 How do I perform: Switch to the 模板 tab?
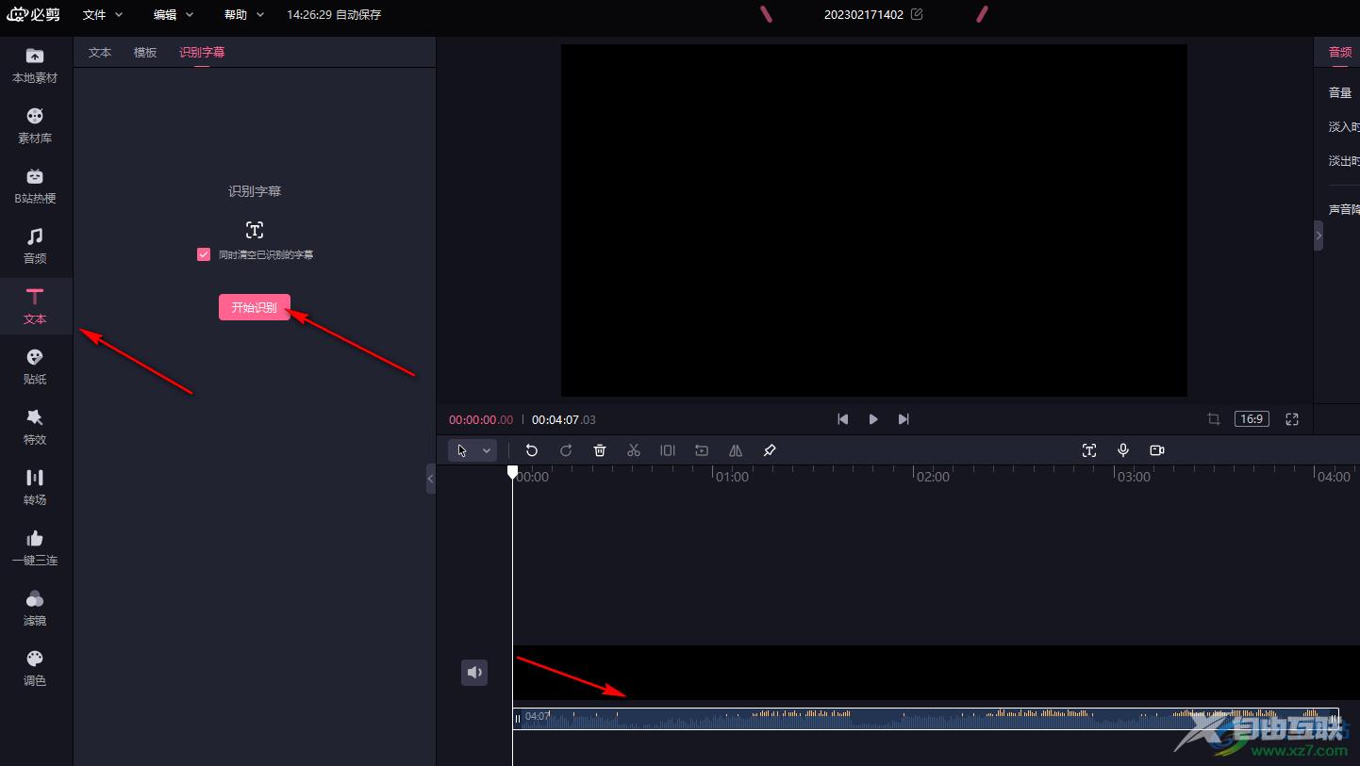pos(145,53)
